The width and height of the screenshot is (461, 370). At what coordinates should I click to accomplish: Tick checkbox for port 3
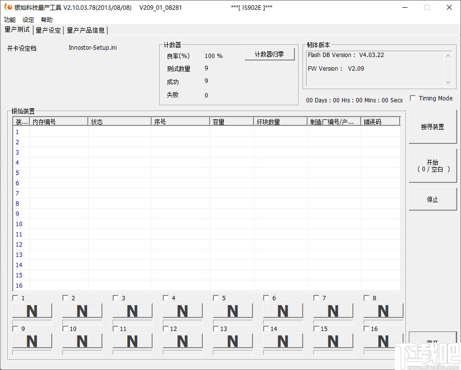(x=115, y=298)
